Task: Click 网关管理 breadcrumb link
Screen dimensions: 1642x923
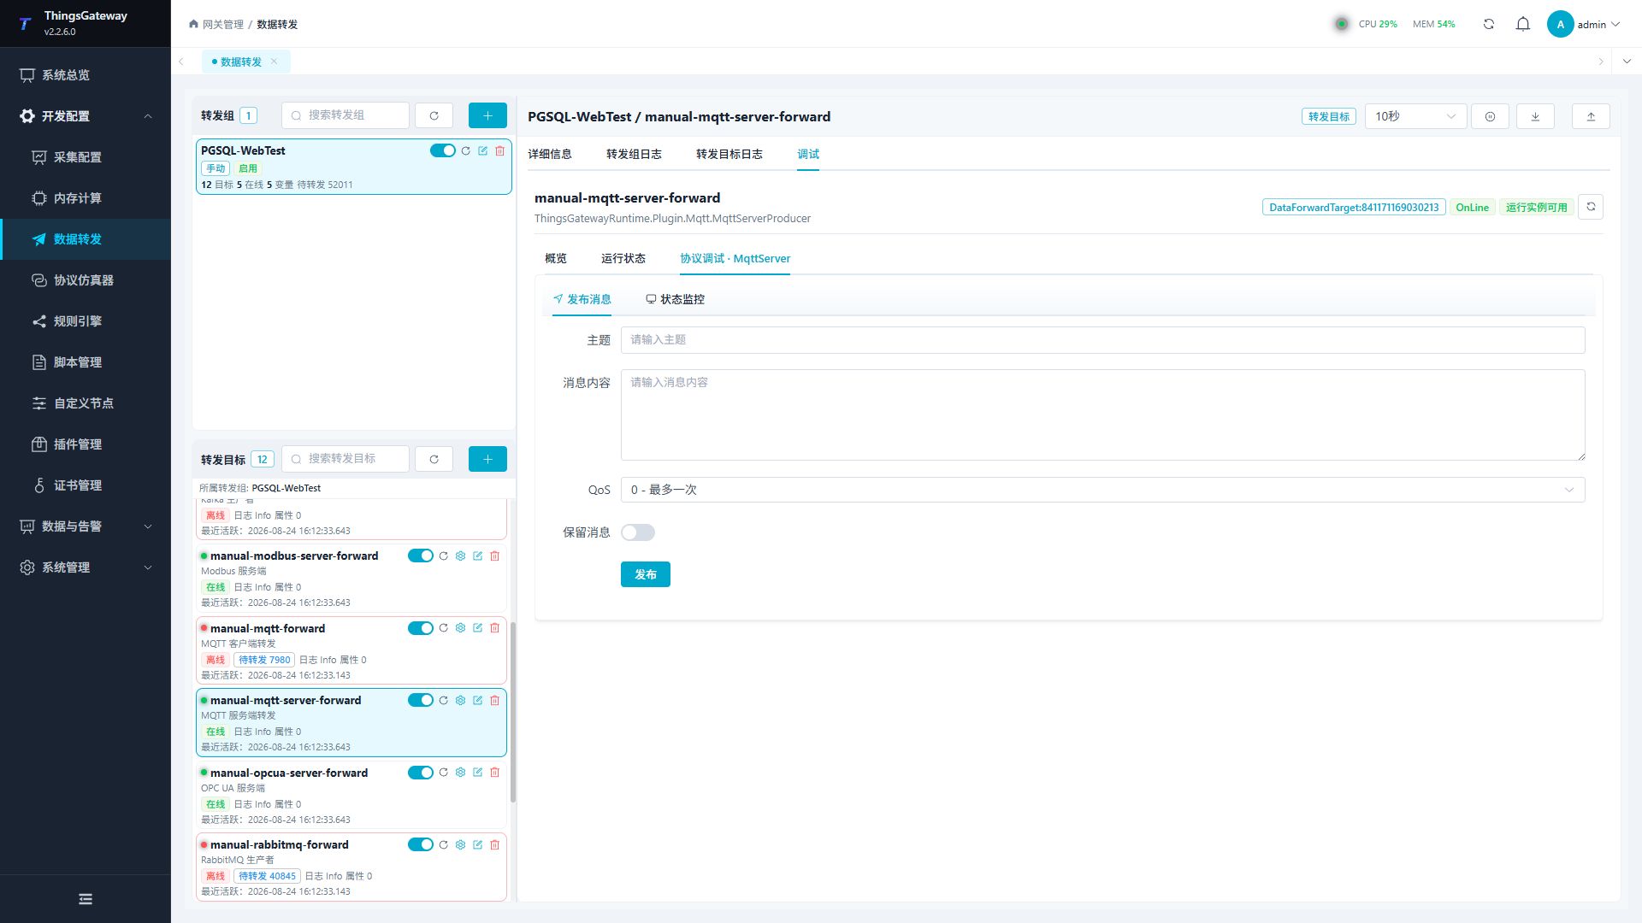Action: [223, 24]
